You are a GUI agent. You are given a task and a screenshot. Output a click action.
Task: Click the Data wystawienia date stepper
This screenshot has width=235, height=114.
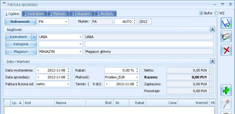tap(68, 70)
